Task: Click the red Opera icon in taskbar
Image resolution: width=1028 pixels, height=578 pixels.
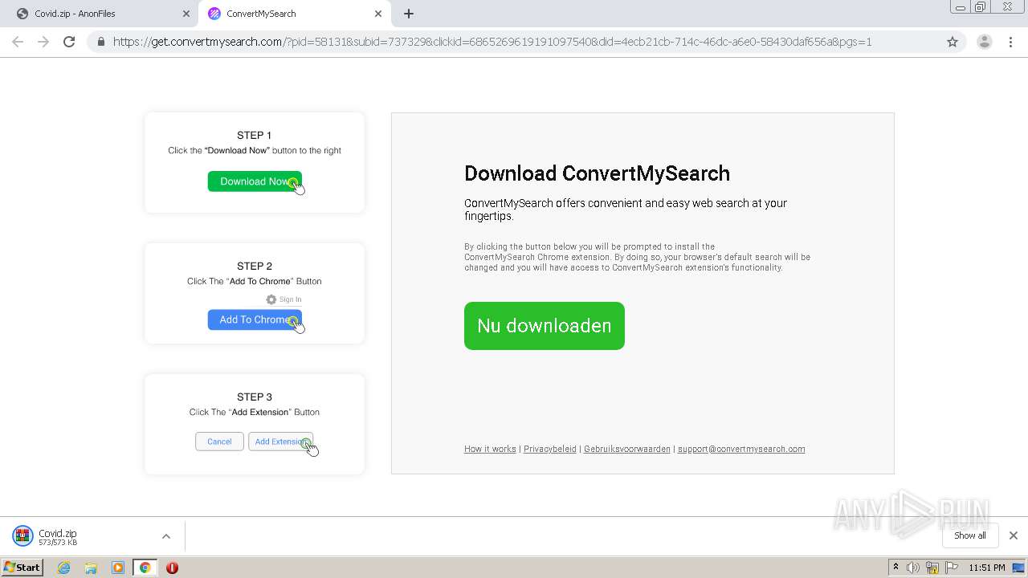Action: [x=172, y=568]
